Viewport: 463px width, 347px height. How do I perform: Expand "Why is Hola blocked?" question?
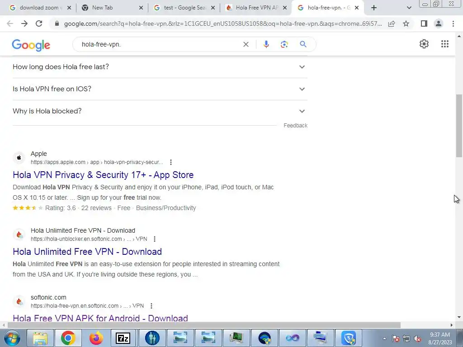[x=160, y=111]
